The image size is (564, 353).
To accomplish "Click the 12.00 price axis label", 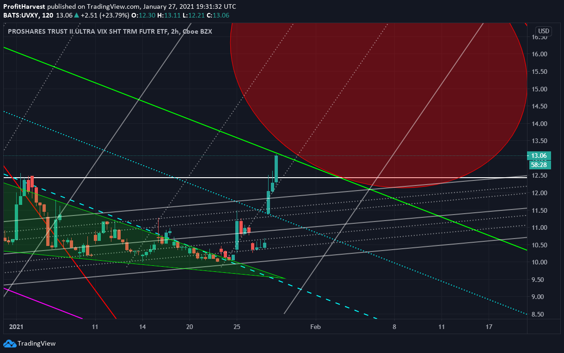I will [x=539, y=193].
